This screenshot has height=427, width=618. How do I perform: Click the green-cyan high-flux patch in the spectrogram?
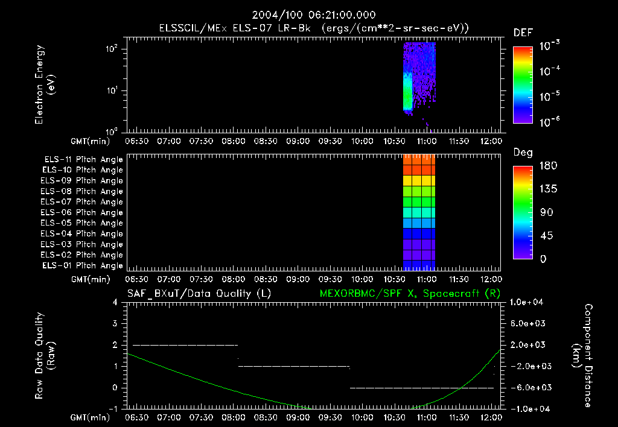coord(407,92)
